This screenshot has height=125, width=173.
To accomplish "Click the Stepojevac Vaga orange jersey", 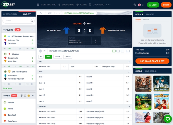I will [103, 30].
